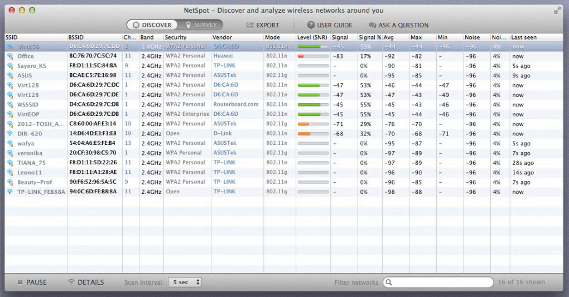Click the Wi-Fi icon next to WSSSID

[x=10, y=104]
